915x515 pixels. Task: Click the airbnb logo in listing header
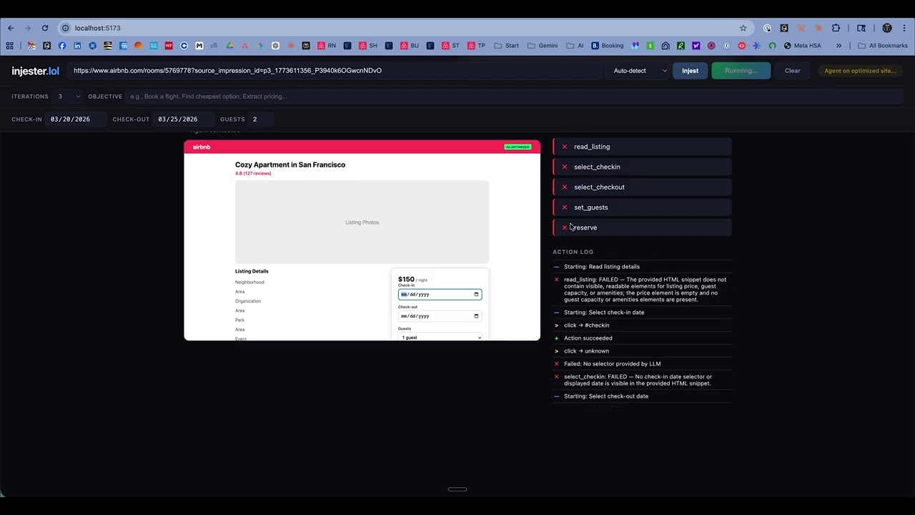pos(202,147)
